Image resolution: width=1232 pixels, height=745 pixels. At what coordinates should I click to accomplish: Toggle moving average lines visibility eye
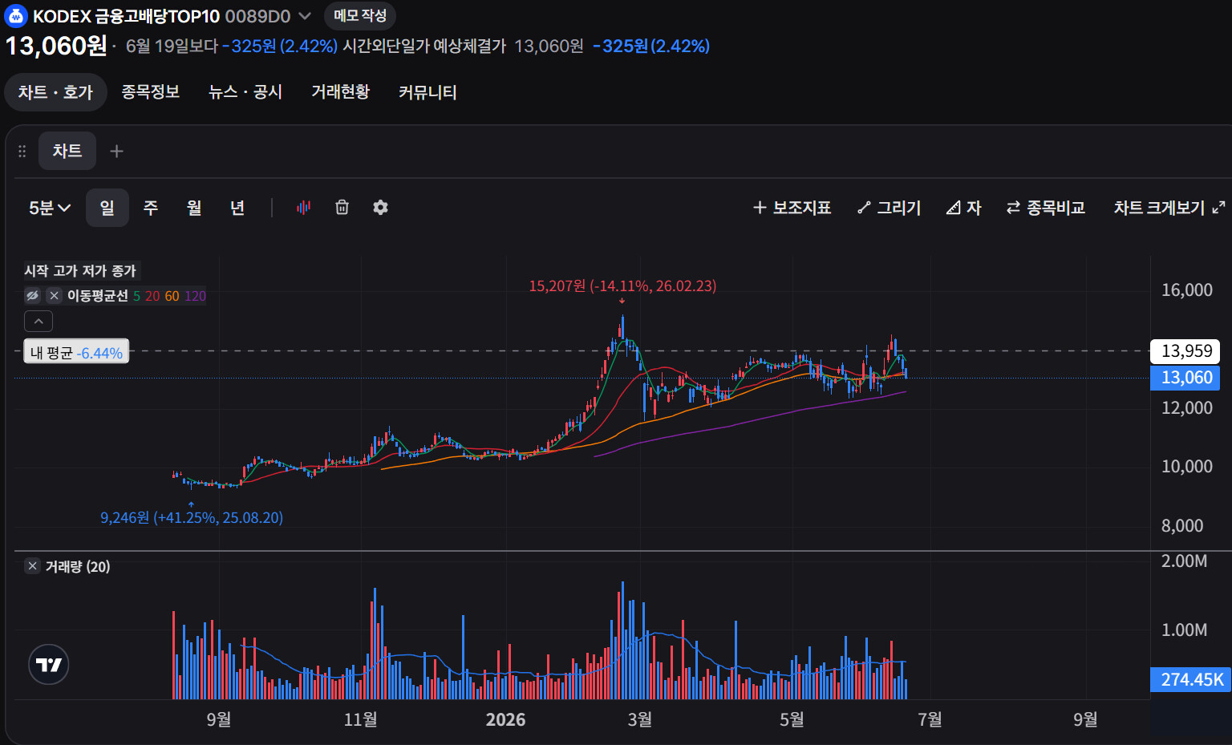pyautogui.click(x=32, y=296)
